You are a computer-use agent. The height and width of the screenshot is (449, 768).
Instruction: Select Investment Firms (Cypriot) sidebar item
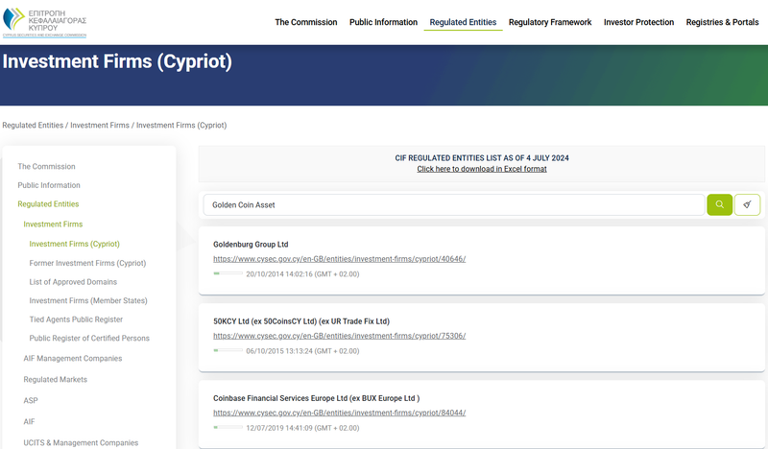(x=75, y=244)
